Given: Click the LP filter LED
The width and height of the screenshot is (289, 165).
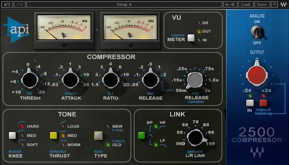Looking at the screenshot, I should pos(156,145).
